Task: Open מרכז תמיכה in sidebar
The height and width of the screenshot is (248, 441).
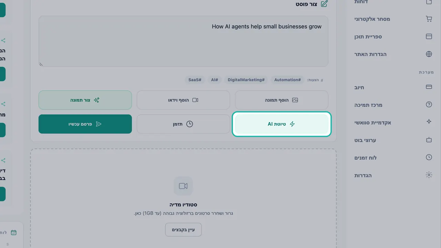Action: coord(393,105)
